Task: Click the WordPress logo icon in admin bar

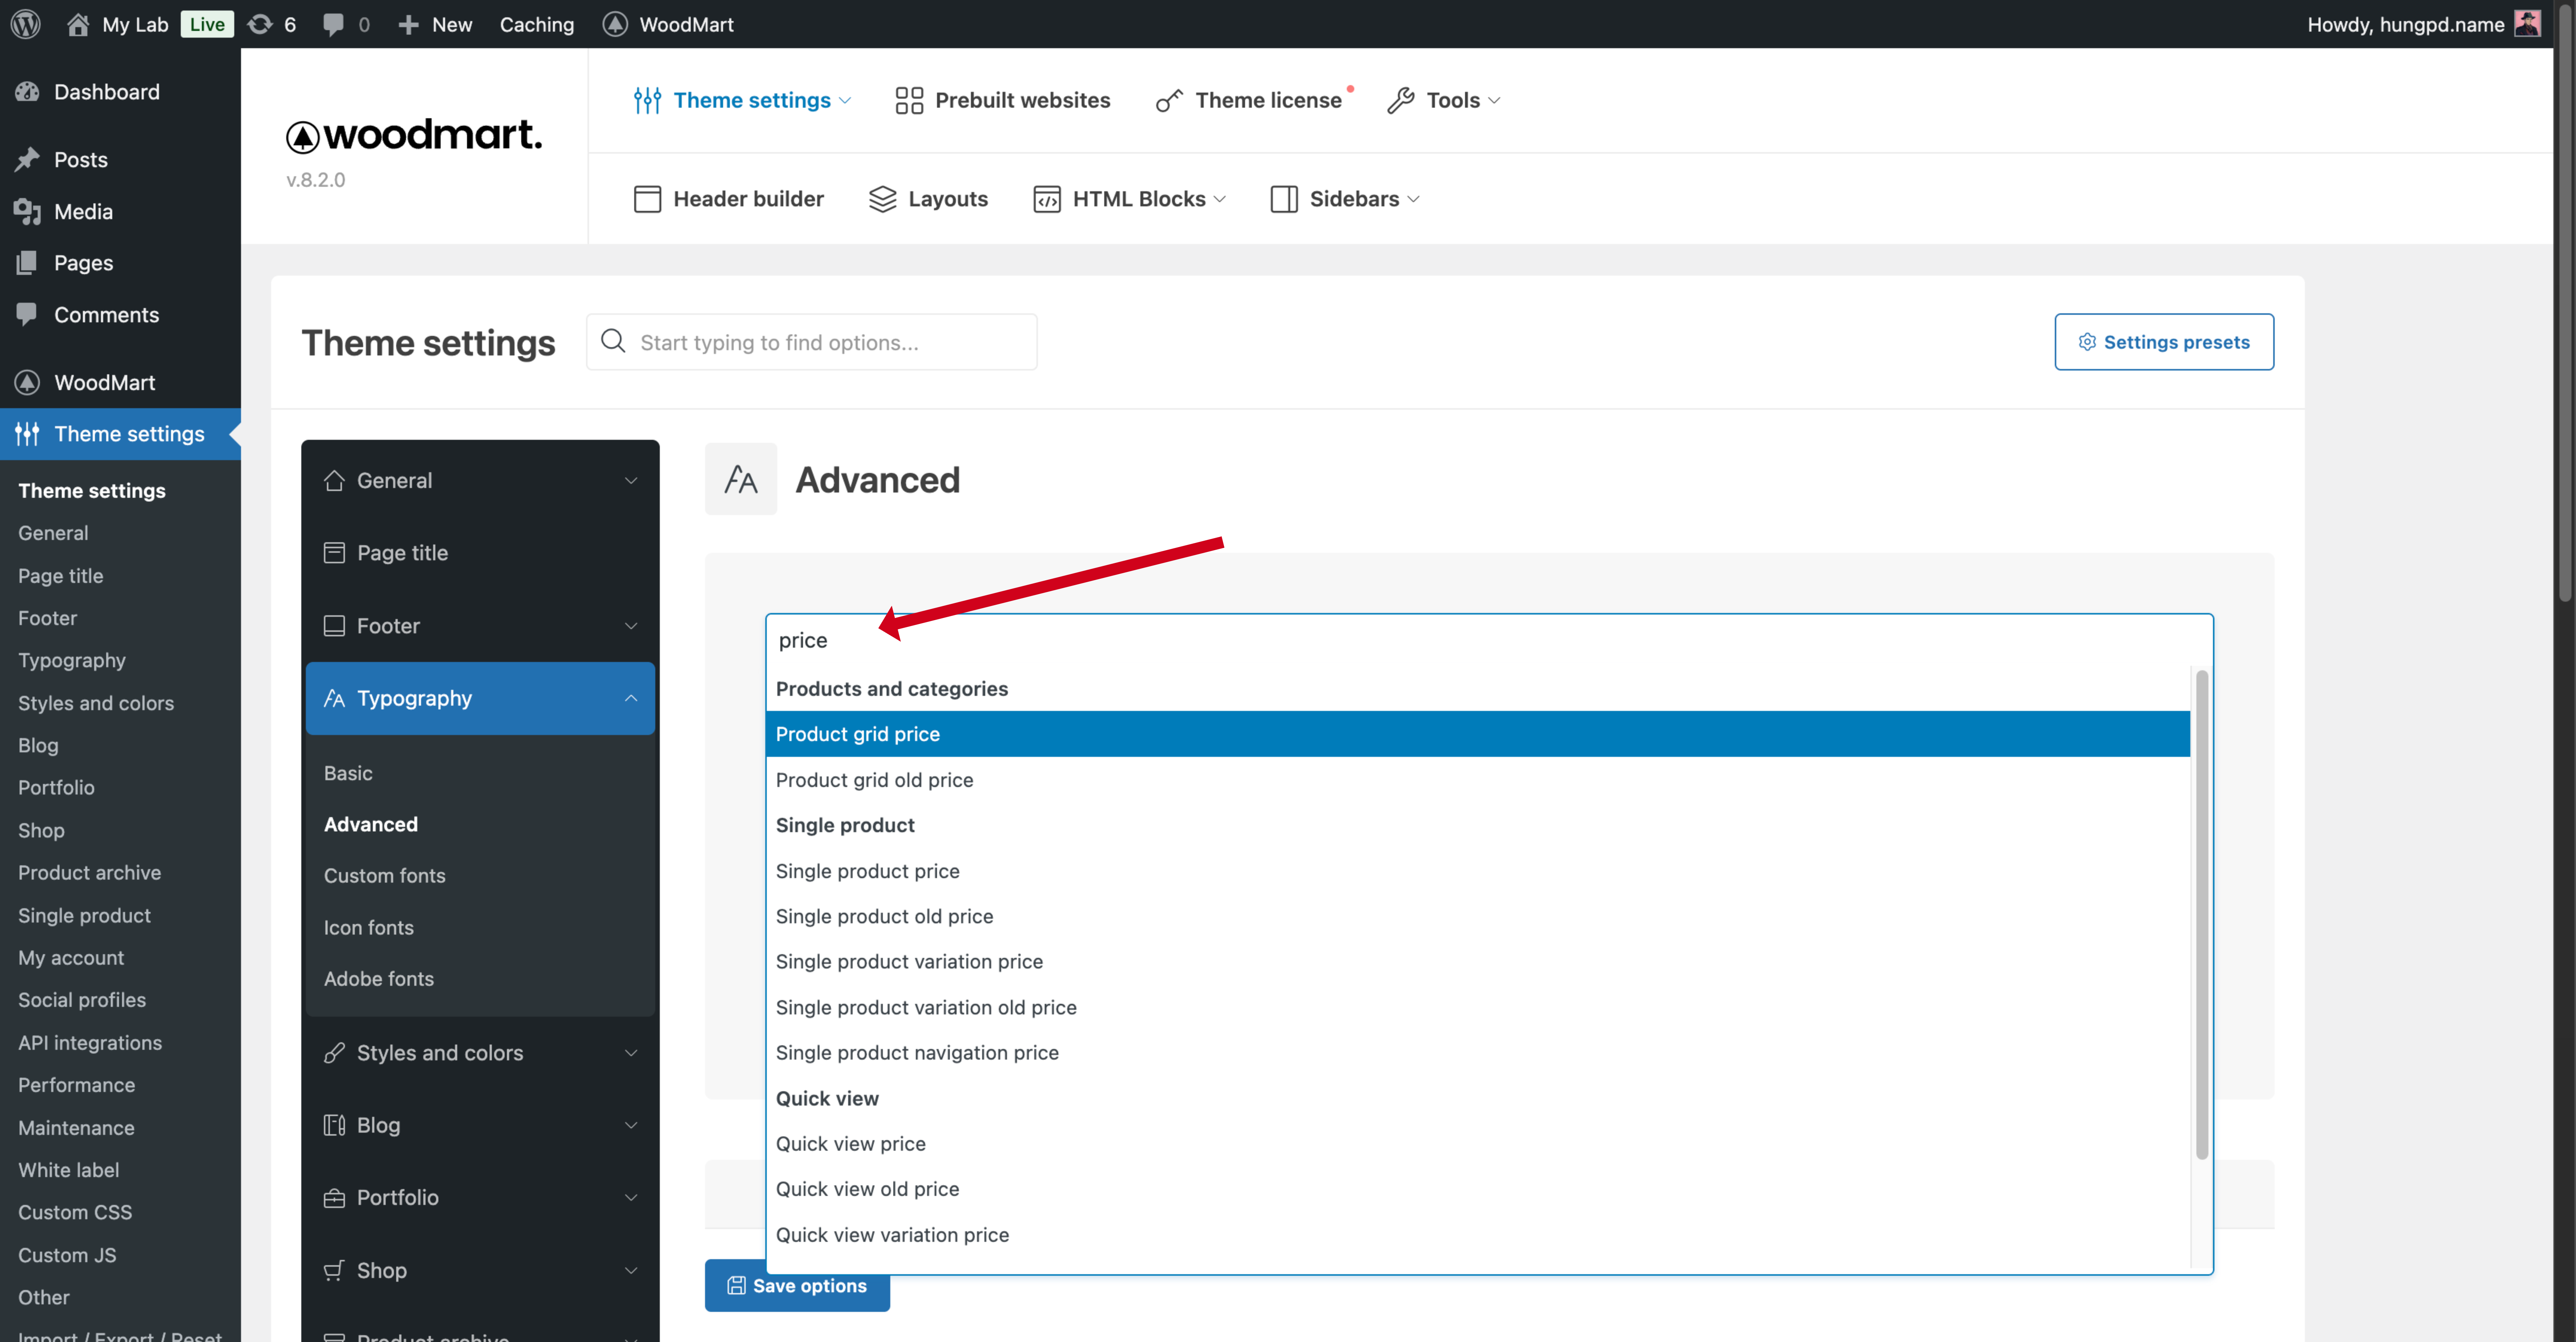Action: pyautogui.click(x=26, y=24)
